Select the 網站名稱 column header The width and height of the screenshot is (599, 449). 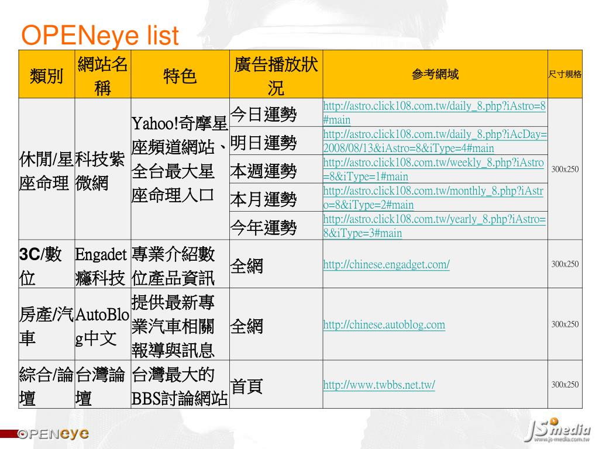(103, 74)
